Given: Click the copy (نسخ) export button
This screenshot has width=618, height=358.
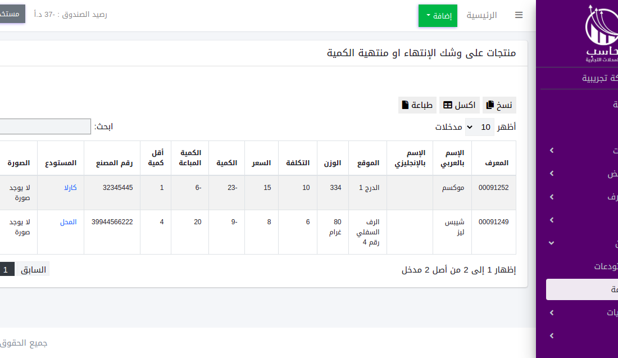Looking at the screenshot, I should [499, 105].
